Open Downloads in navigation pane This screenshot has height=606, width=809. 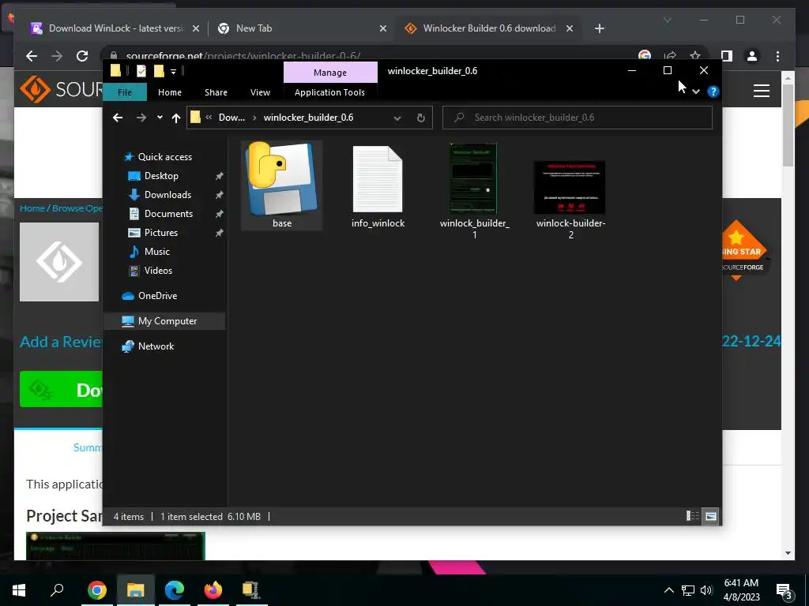(167, 195)
